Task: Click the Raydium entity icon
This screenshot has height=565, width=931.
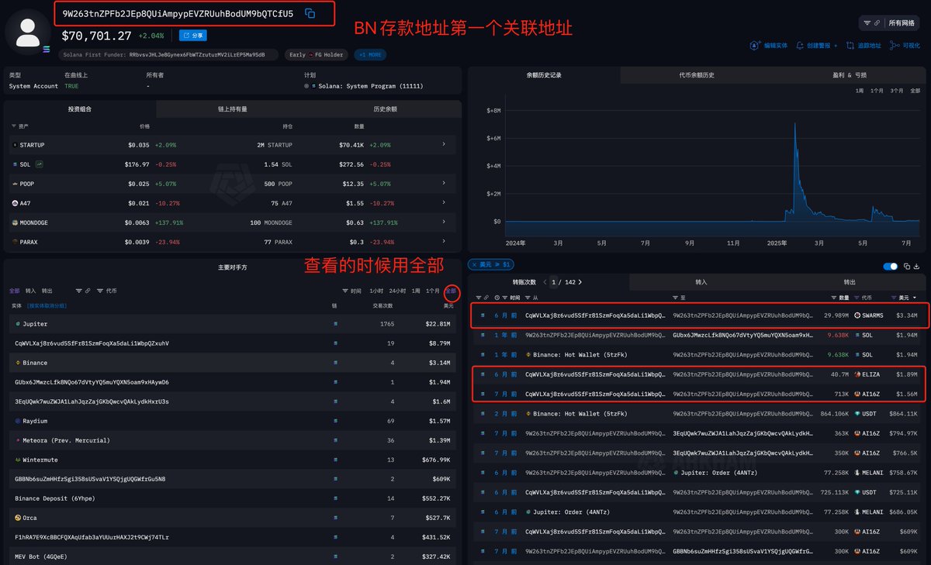Action: point(17,421)
